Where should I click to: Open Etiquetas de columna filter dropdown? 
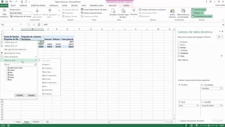coord(43,37)
